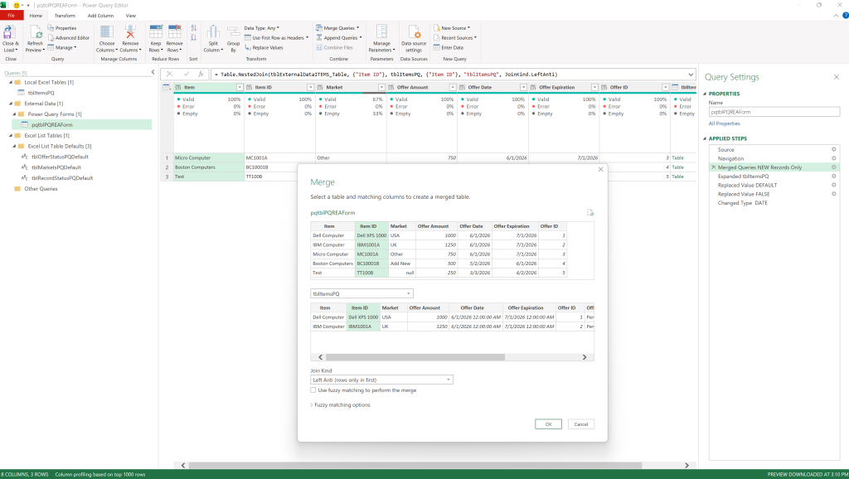Click the Keep Rows icon
This screenshot has width=849, height=479.
click(156, 32)
